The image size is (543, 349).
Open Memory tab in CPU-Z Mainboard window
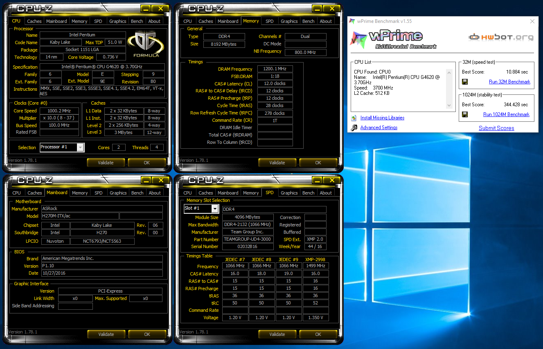coord(80,193)
